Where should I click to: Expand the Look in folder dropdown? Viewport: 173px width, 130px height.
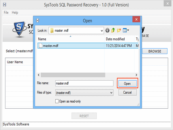coord(102,31)
